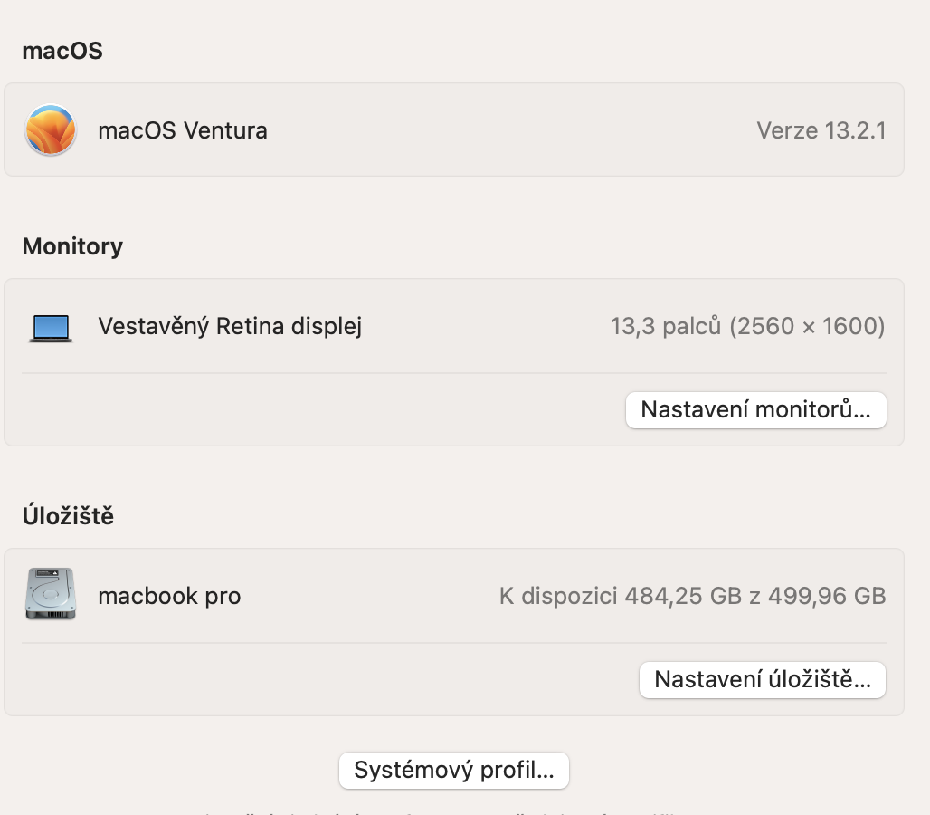Viewport: 930px width, 815px height.
Task: Click the macbook pro hard disk icon
Action: click(51, 595)
